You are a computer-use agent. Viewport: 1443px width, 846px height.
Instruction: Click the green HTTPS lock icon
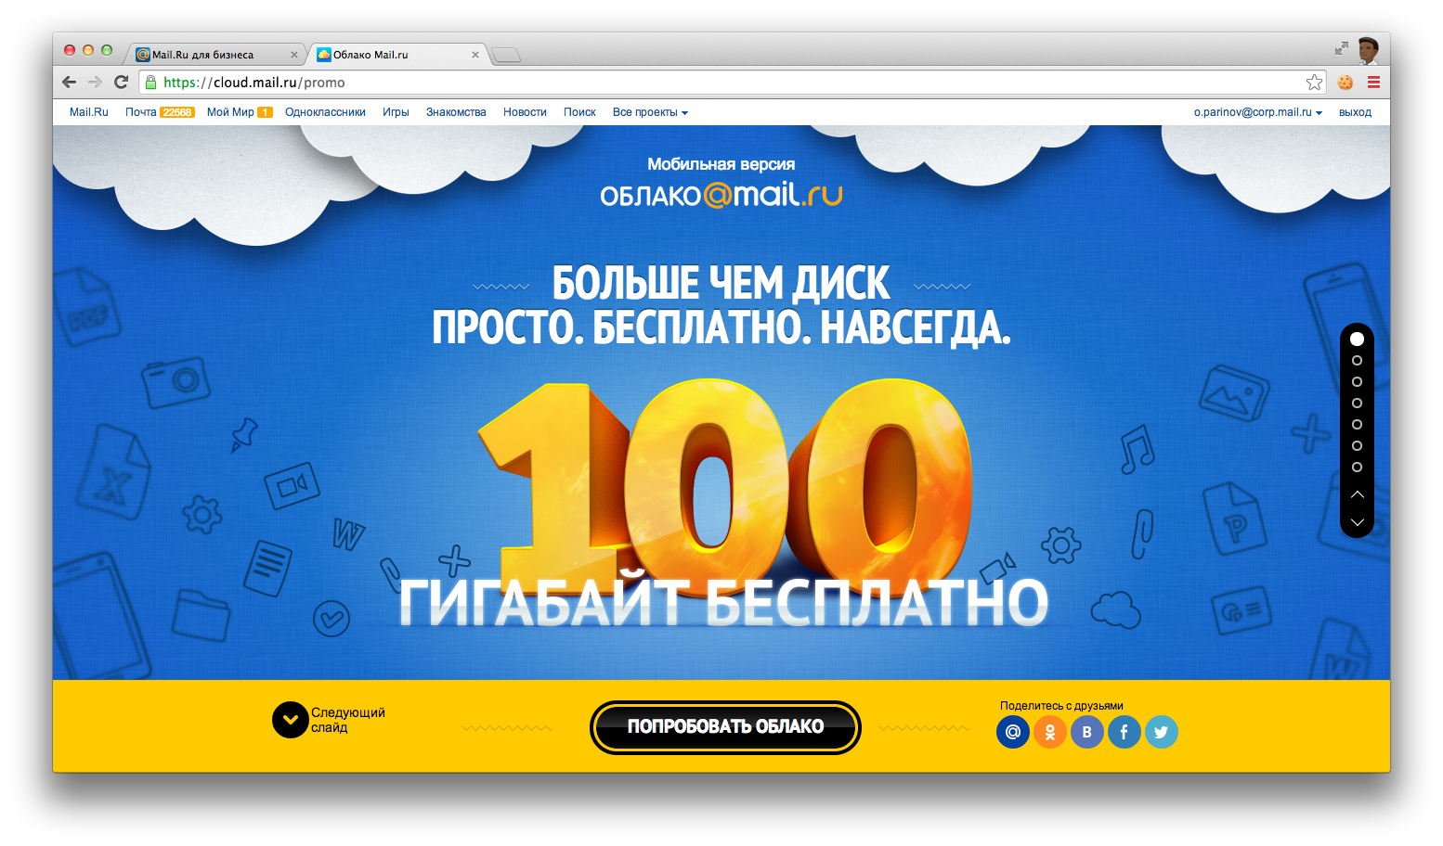tap(151, 83)
